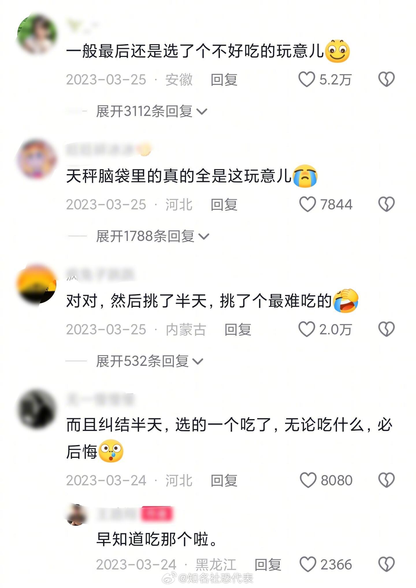Like the Heilongjiang reply with 2366 likes

click(x=308, y=564)
